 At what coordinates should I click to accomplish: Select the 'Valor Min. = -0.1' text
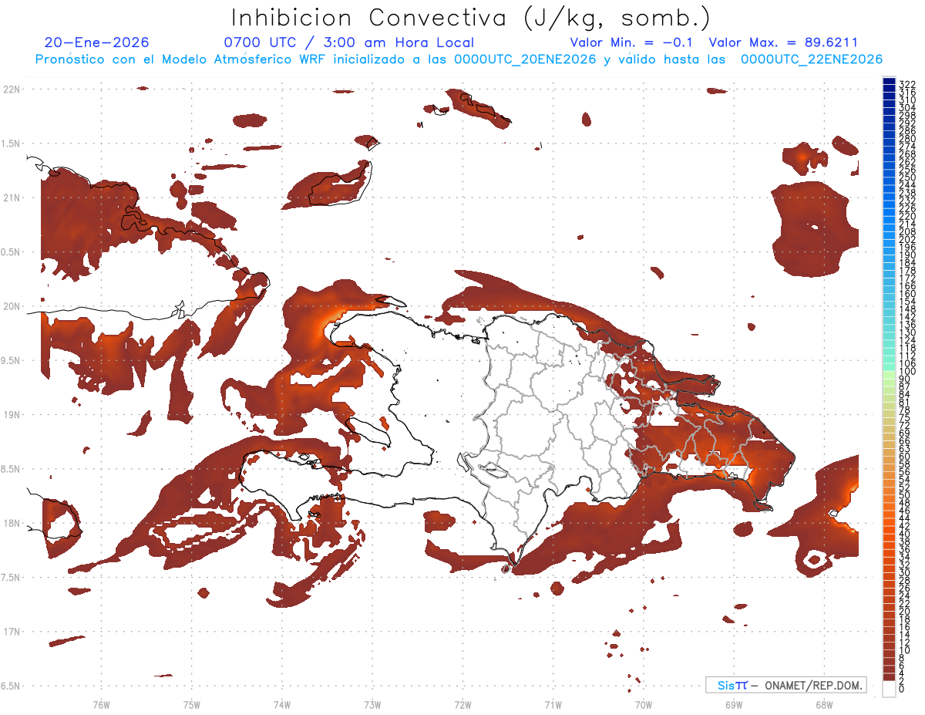click(x=632, y=43)
